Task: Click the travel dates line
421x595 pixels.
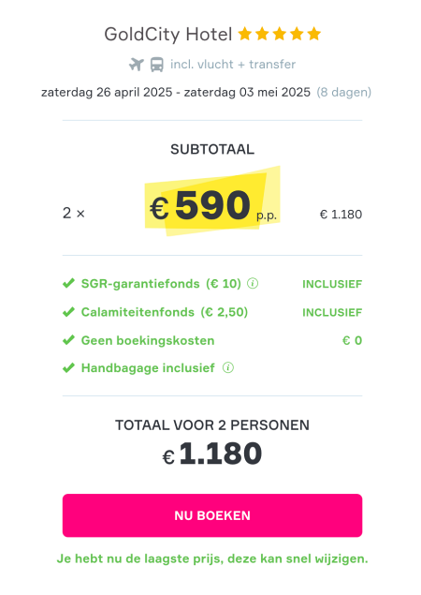Action: tap(176, 92)
